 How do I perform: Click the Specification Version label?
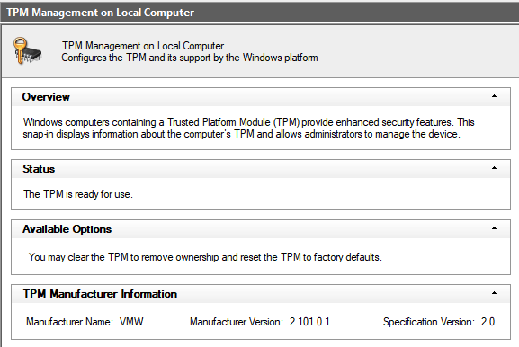pos(429,322)
